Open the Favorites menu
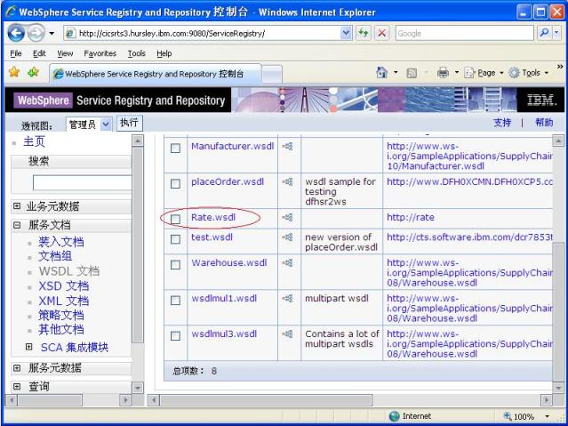This screenshot has width=568, height=426. [x=100, y=53]
